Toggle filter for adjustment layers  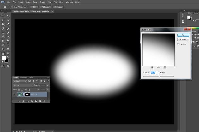pos(33,81)
